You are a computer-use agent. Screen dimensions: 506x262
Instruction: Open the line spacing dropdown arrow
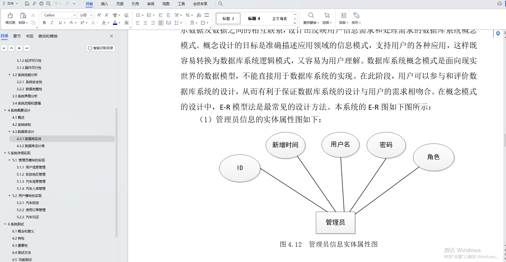[181, 23]
